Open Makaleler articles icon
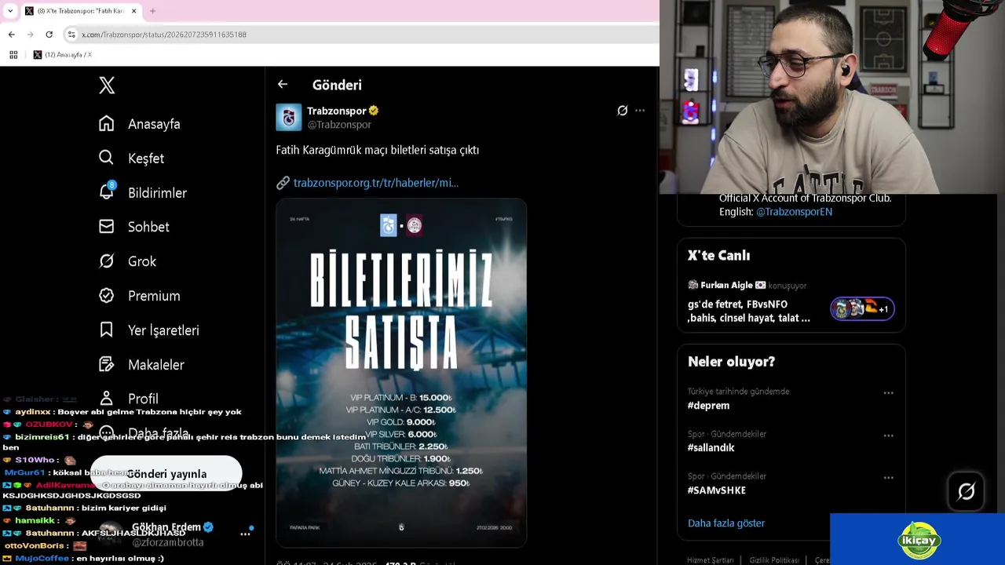 click(x=107, y=365)
